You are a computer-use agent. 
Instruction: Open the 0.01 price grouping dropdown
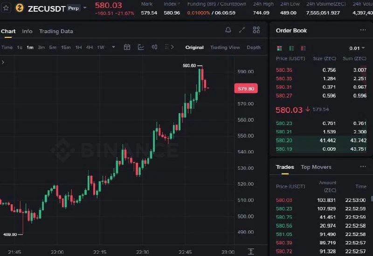tap(357, 48)
